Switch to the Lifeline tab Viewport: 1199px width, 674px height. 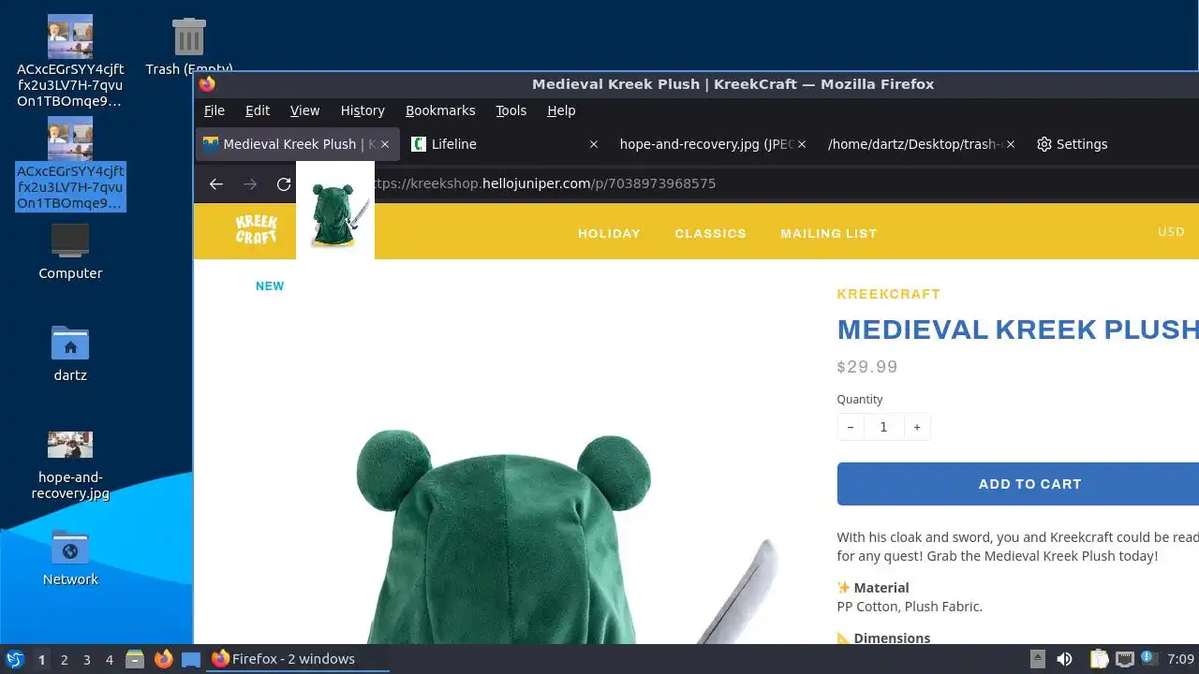point(506,144)
